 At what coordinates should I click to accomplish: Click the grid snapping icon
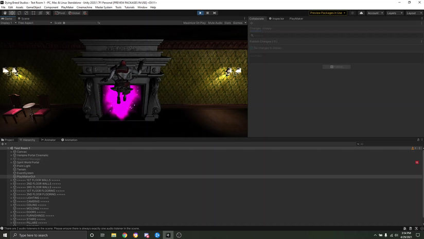point(84,13)
